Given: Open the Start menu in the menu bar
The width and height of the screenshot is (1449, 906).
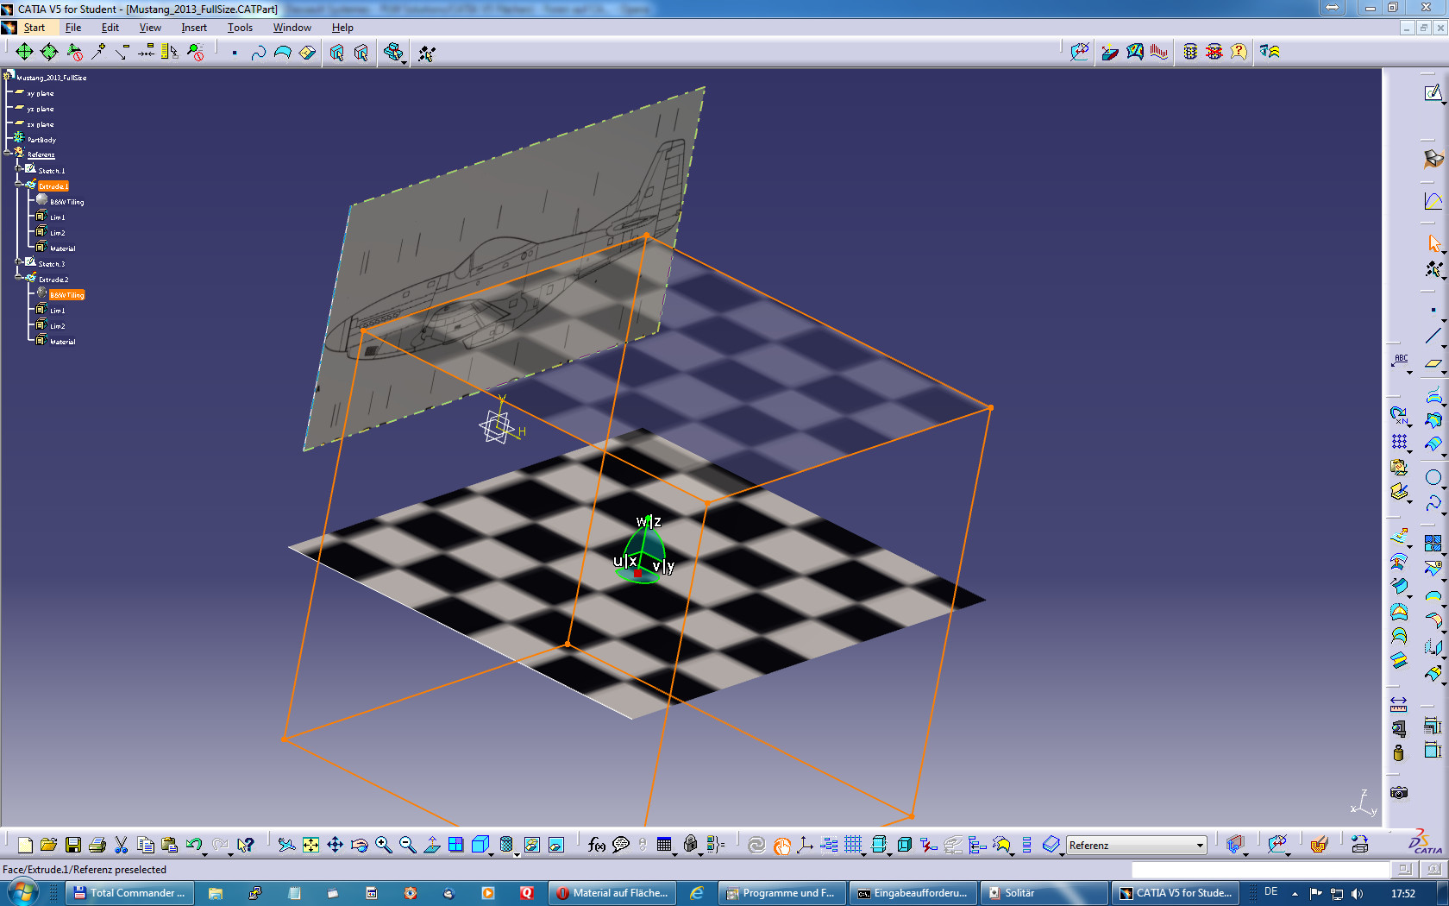Looking at the screenshot, I should [34, 28].
